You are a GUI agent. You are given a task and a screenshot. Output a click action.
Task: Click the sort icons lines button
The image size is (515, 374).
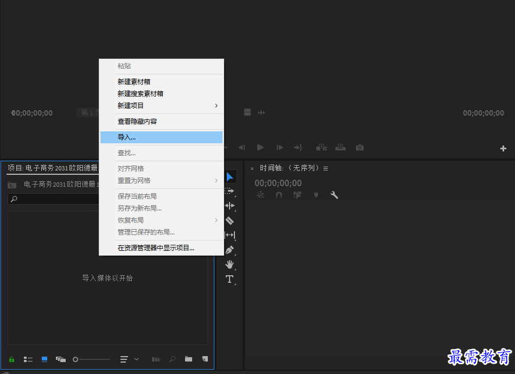coord(124,359)
